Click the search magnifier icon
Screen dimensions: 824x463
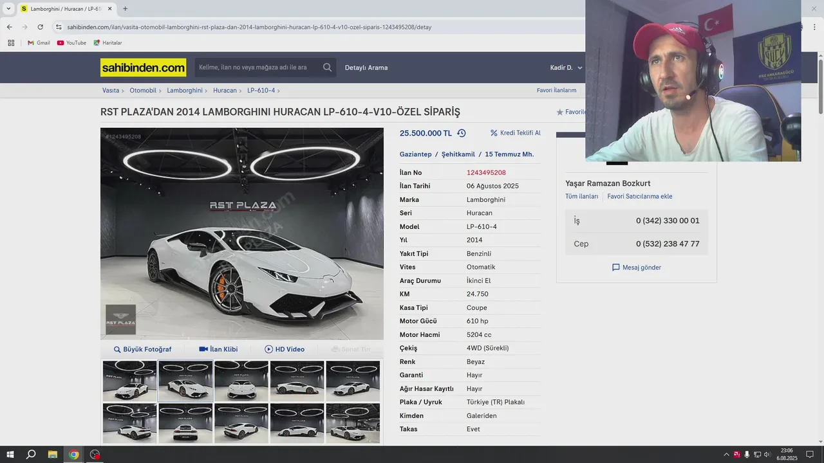click(x=328, y=68)
